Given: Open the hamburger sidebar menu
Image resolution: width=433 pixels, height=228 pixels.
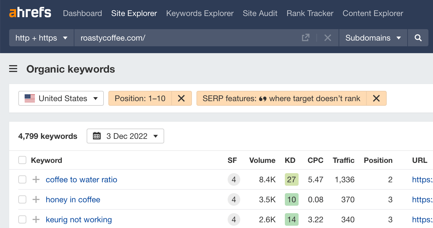Looking at the screenshot, I should [x=13, y=69].
